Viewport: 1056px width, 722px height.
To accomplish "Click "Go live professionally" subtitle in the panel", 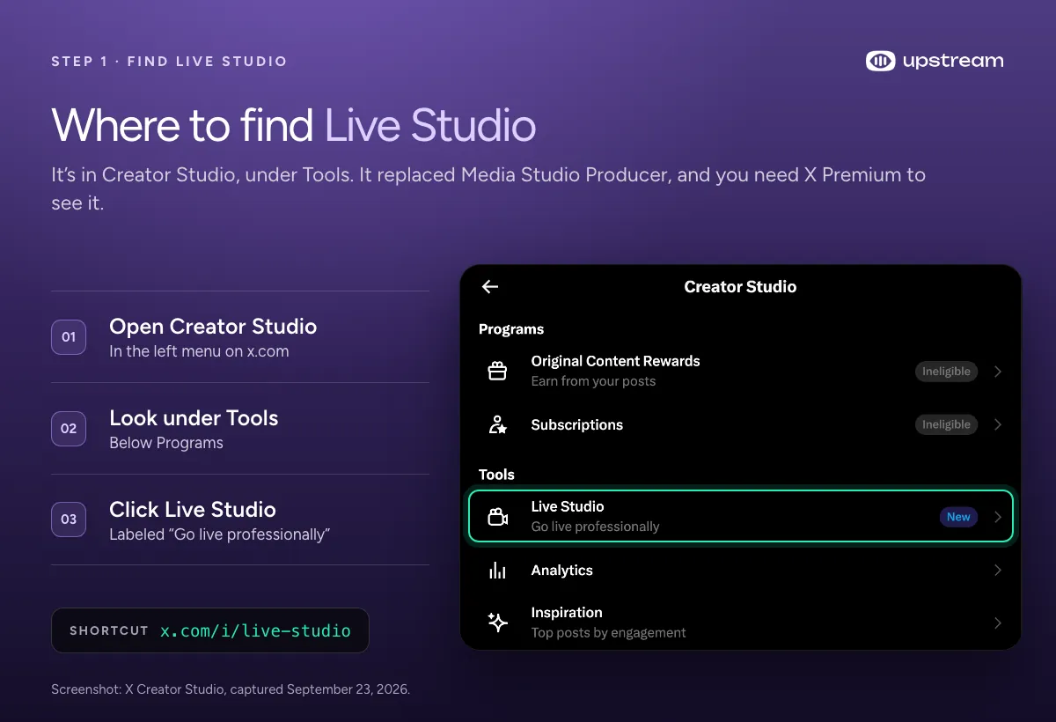I will pyautogui.click(x=595, y=527).
